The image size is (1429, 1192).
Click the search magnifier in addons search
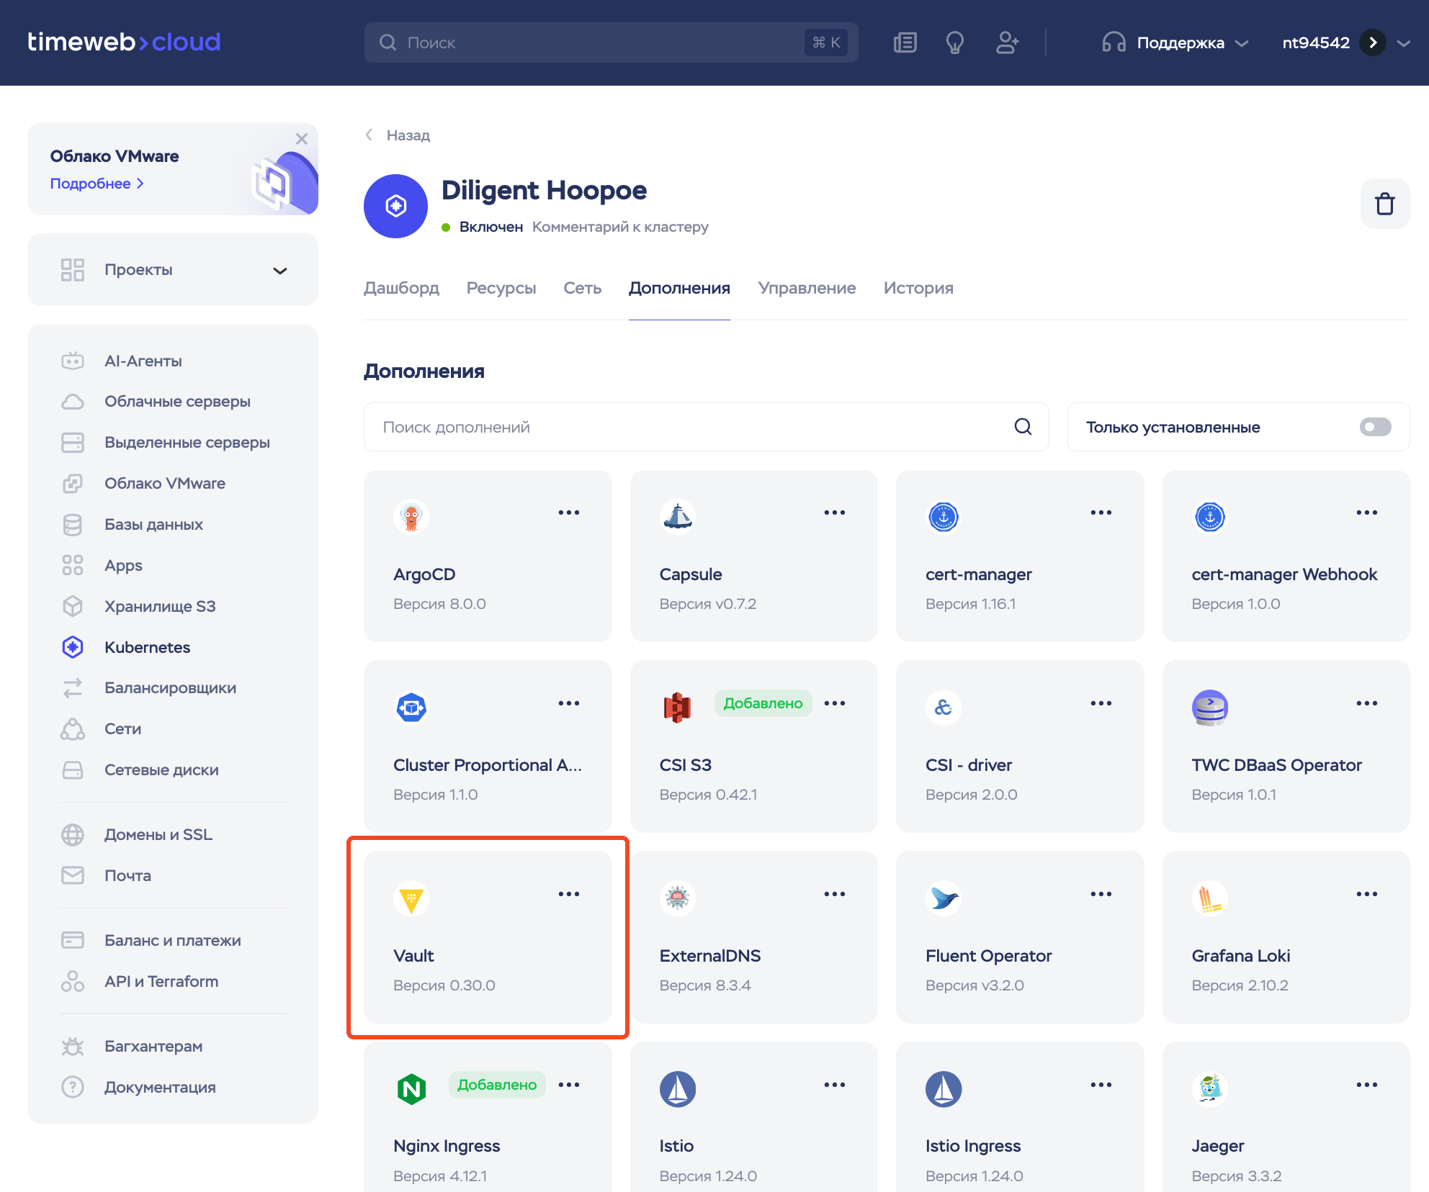click(x=1023, y=427)
